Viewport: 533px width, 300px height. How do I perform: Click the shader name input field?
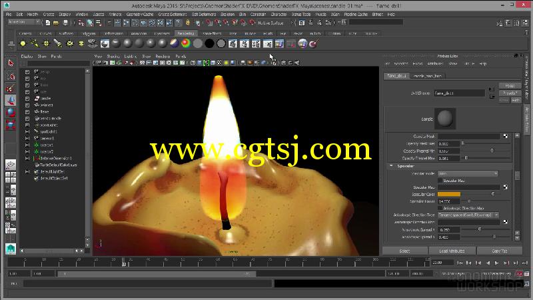click(459, 93)
